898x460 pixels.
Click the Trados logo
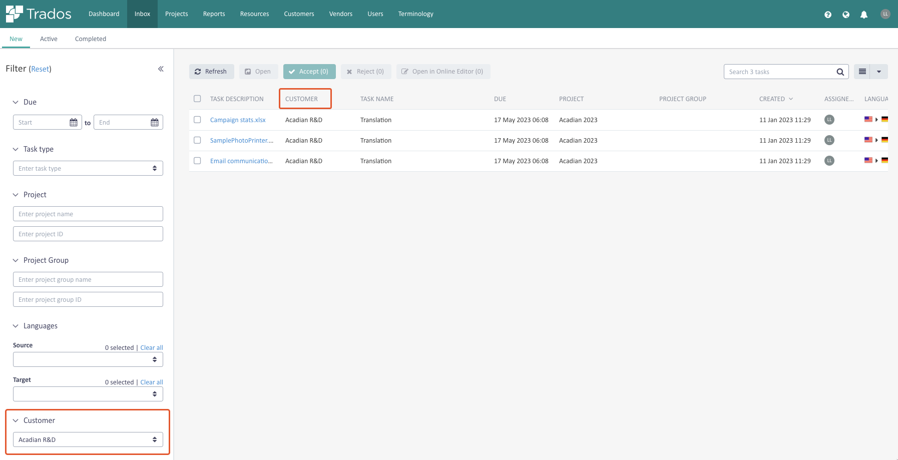(x=39, y=14)
